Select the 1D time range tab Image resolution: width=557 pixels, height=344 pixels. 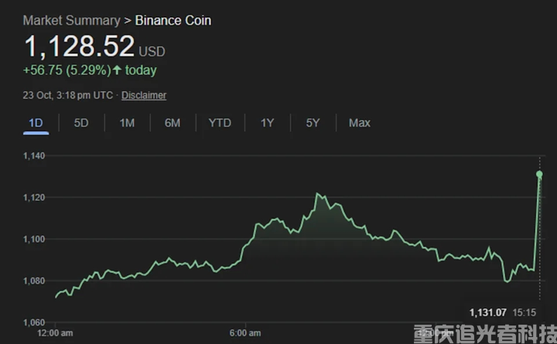[36, 123]
